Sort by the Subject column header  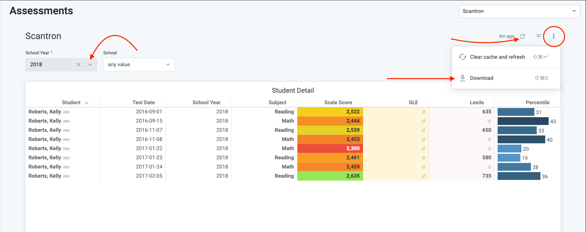[277, 103]
